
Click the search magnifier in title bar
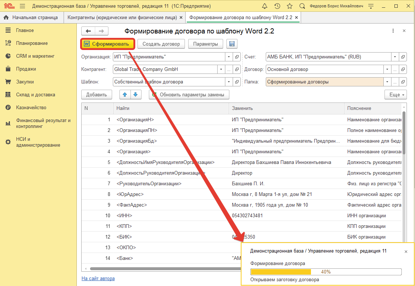coord(302,6)
